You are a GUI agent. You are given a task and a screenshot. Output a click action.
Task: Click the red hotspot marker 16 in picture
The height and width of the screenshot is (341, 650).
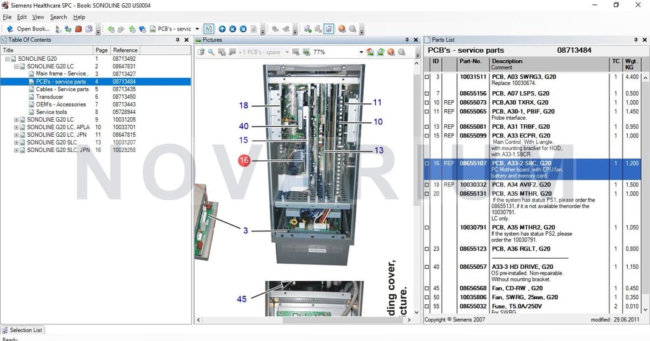[244, 160]
